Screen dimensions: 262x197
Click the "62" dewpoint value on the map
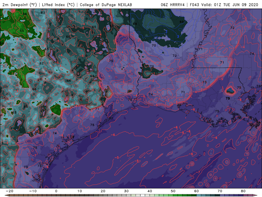pos(42,63)
